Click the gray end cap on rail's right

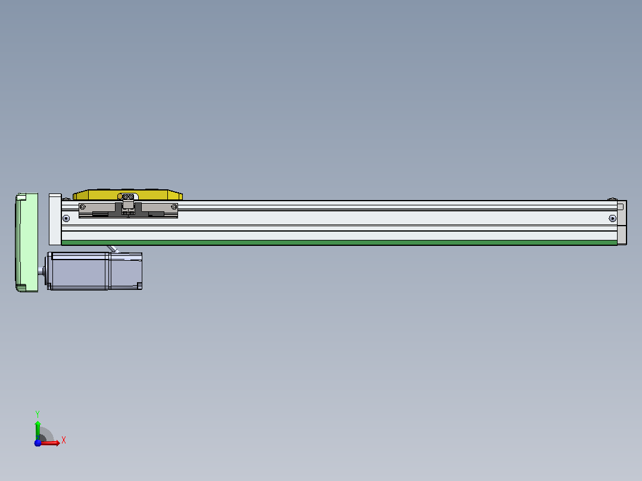[x=622, y=223]
